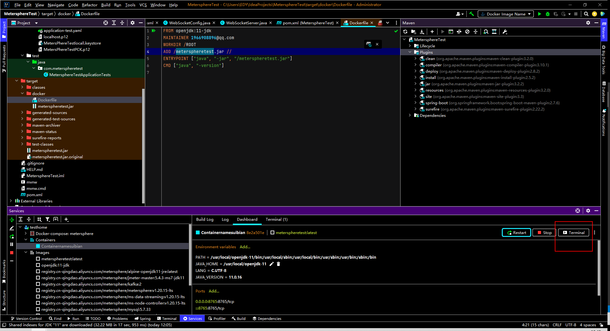Run Docker Image Name configuration

539,14
